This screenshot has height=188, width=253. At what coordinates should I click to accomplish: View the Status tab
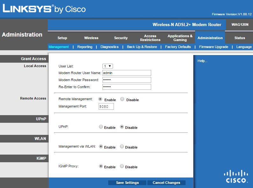point(240,38)
